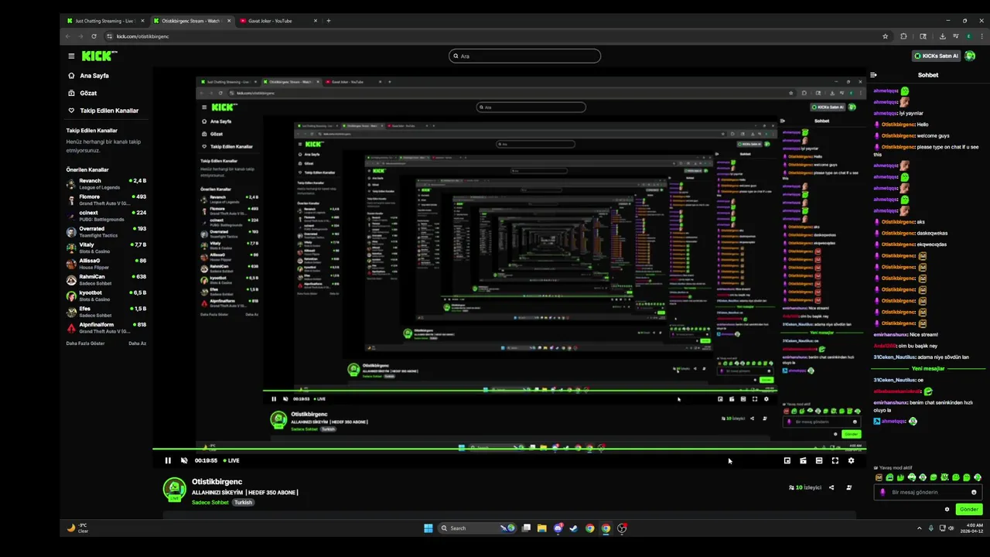This screenshot has width=990, height=557.
Task: Switch to the Gavat Joker YouTube tab
Action: [x=278, y=21]
